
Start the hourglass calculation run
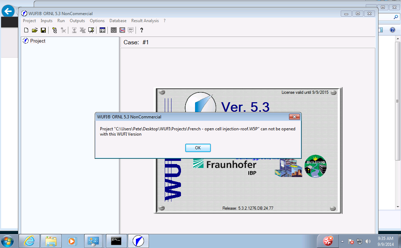coord(74,30)
